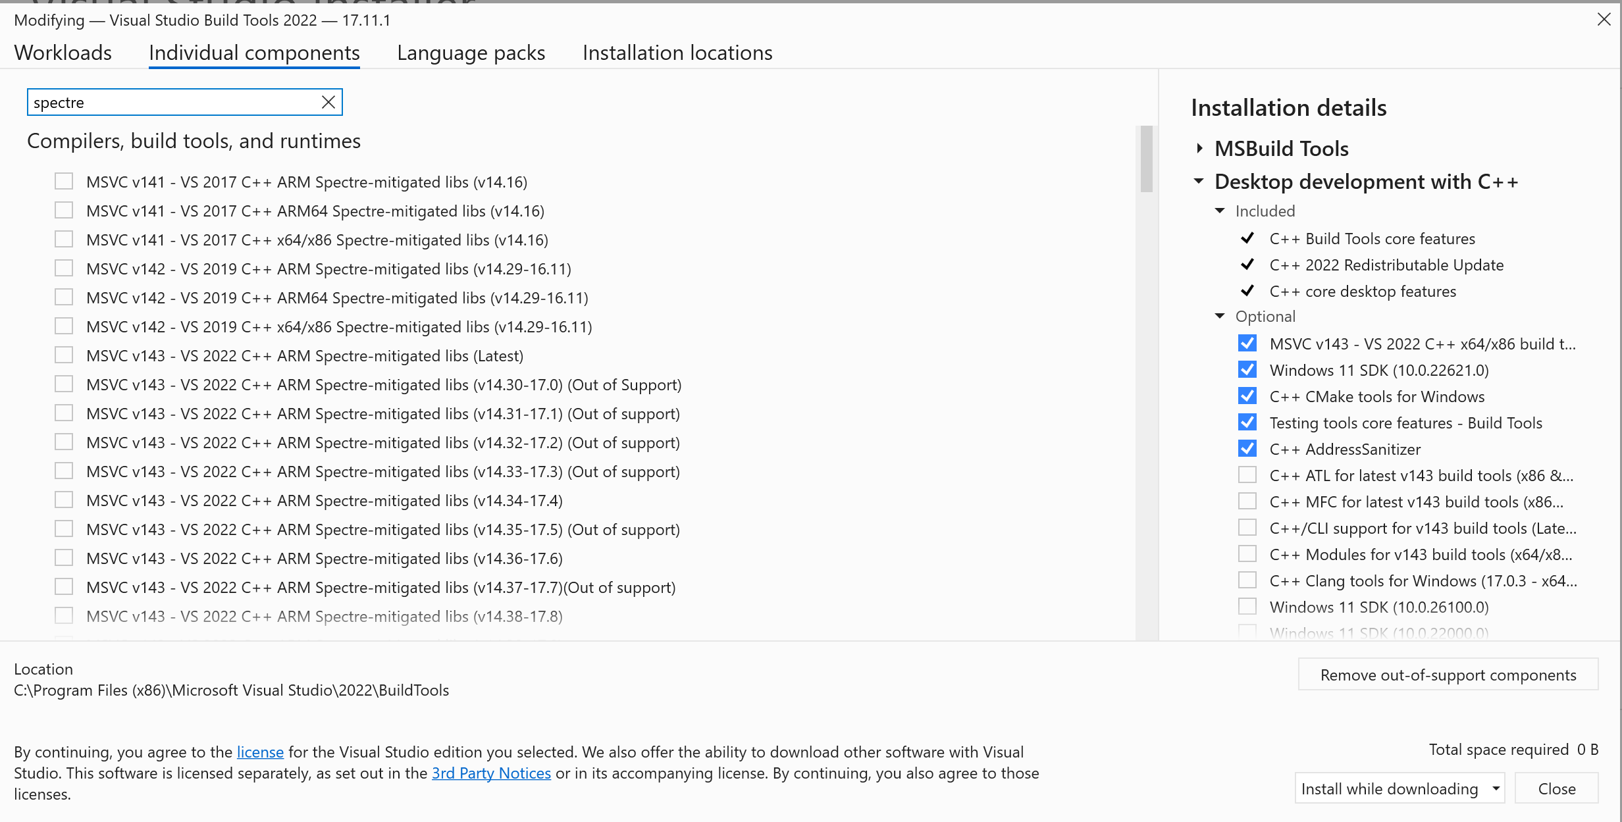Click the components list scrollbar thumb
The width and height of the screenshot is (1622, 822).
[1146, 159]
